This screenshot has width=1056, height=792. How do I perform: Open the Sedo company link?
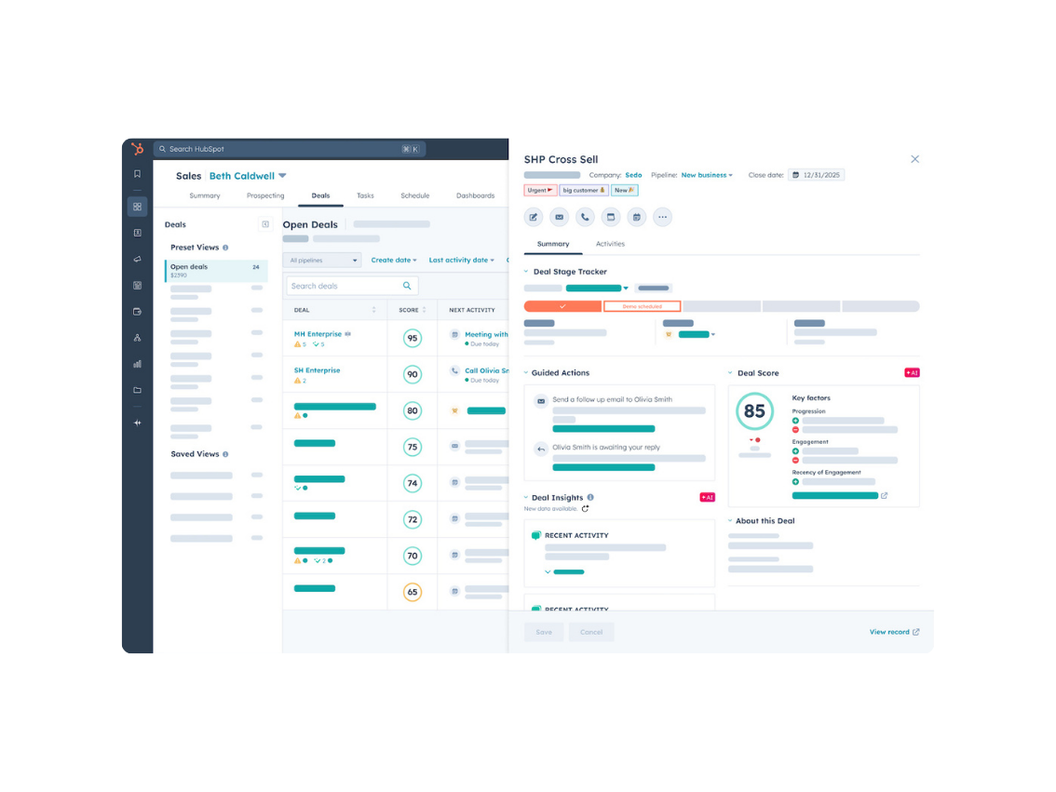click(x=634, y=175)
